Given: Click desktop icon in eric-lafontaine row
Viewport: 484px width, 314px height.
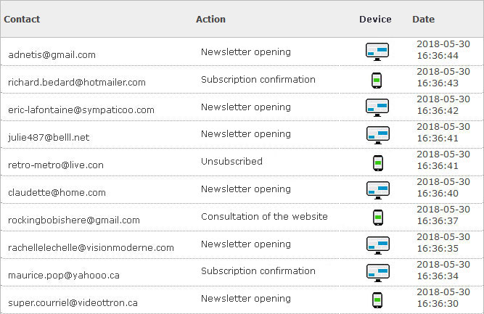Looking at the screenshot, I should click(x=377, y=107).
